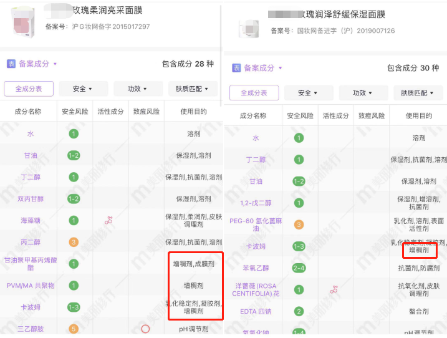
Task: Click safety badge 1 for PVM/MA 共聚物
Action: pyautogui.click(x=74, y=286)
